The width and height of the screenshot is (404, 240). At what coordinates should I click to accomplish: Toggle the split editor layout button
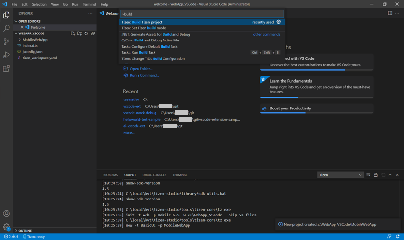click(x=390, y=13)
